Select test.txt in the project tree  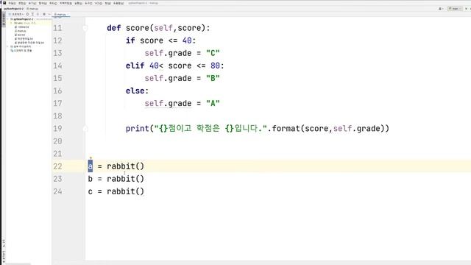pyautogui.click(x=20, y=35)
